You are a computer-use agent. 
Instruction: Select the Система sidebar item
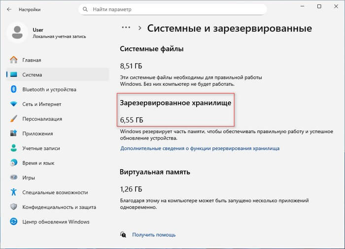point(32,75)
